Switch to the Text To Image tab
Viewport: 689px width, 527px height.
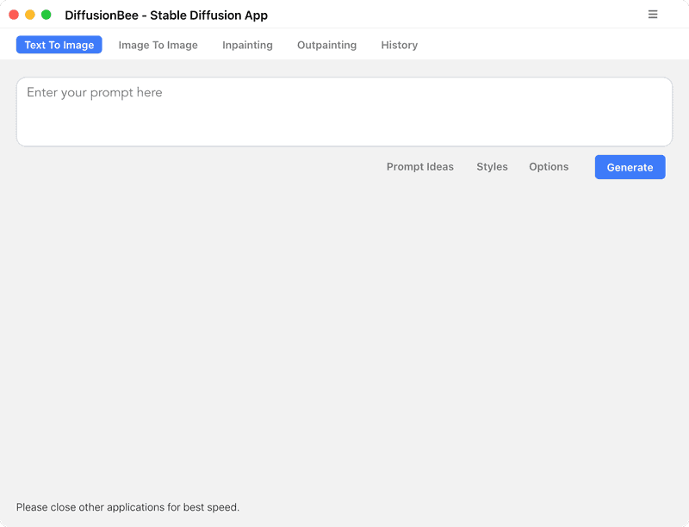pos(59,45)
